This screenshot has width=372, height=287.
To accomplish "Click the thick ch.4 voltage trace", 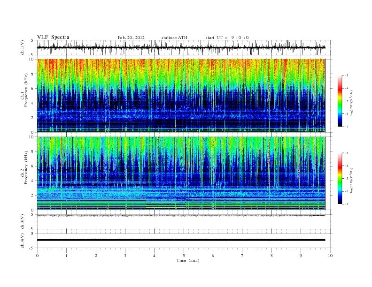I will coord(181,240).
